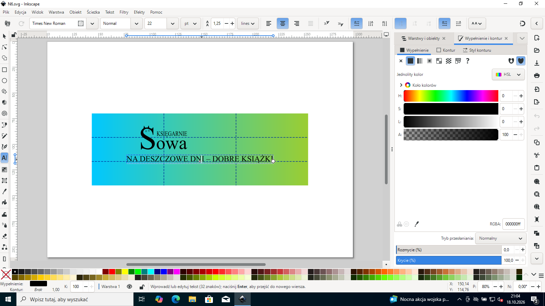Click the Krycie (%) opacity slider
545x306 pixels.
(x=449, y=260)
